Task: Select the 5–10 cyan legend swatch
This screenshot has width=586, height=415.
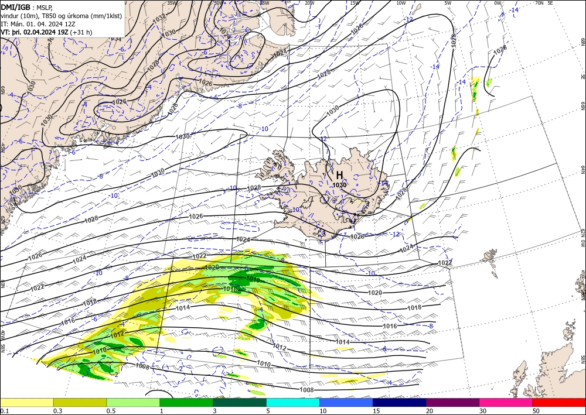Action: click(x=293, y=402)
